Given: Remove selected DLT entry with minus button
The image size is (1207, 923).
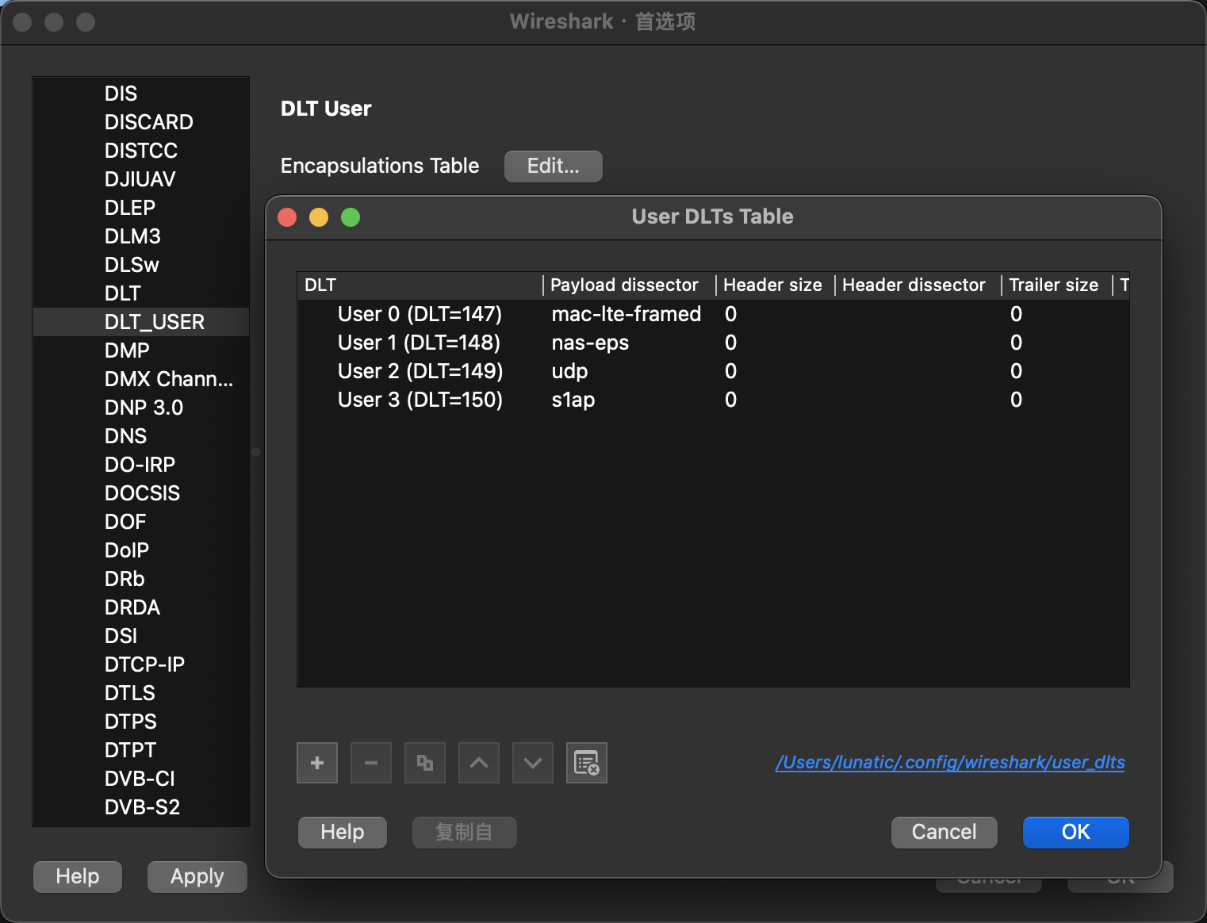Looking at the screenshot, I should point(371,763).
